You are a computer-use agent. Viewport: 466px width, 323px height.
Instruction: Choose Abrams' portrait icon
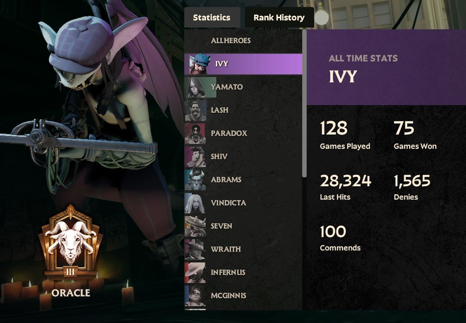pyautogui.click(x=195, y=180)
